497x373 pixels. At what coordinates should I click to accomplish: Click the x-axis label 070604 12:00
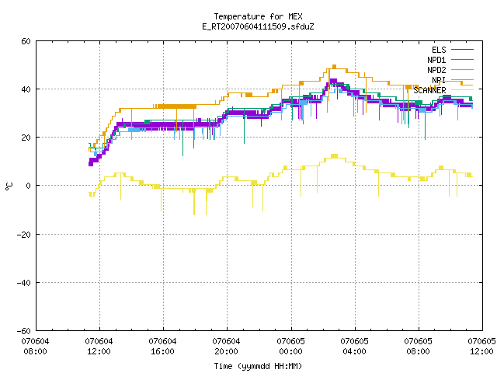(99, 347)
